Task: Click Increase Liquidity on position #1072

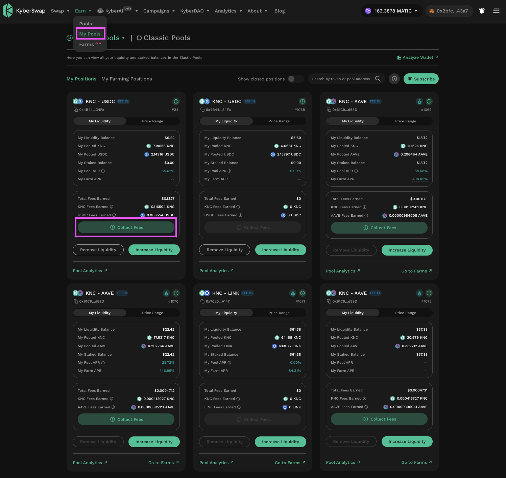Action: click(407, 441)
